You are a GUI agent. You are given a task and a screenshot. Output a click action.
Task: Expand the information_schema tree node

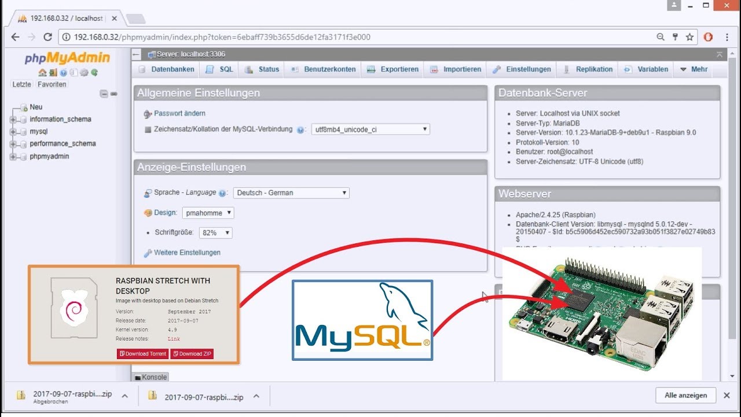point(13,119)
